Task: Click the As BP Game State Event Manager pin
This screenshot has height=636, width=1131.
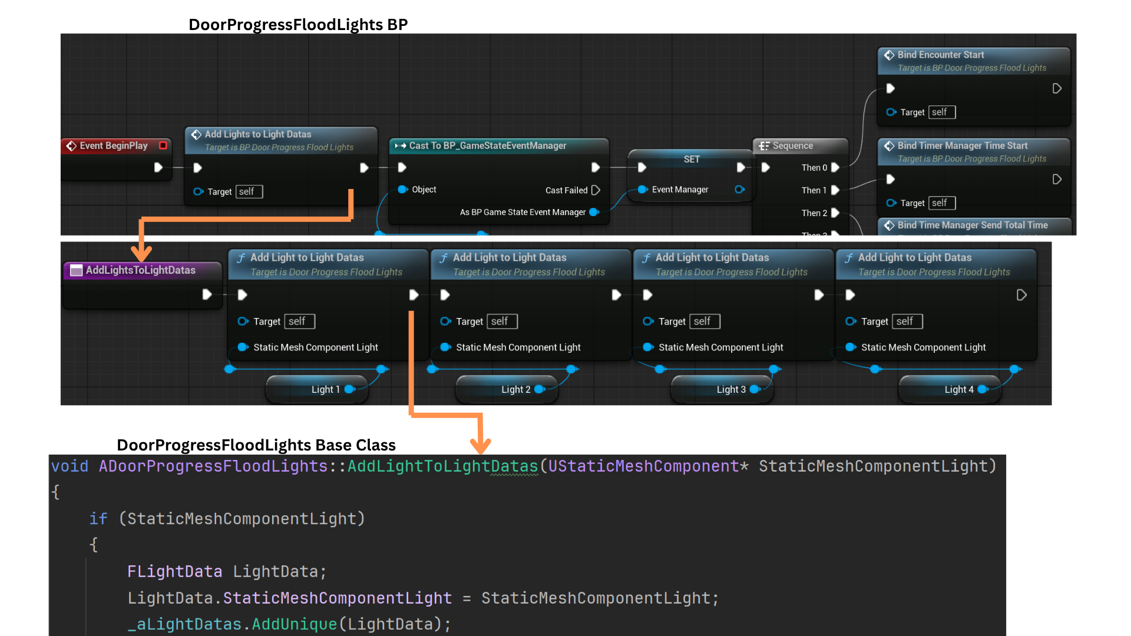Action: coord(593,212)
